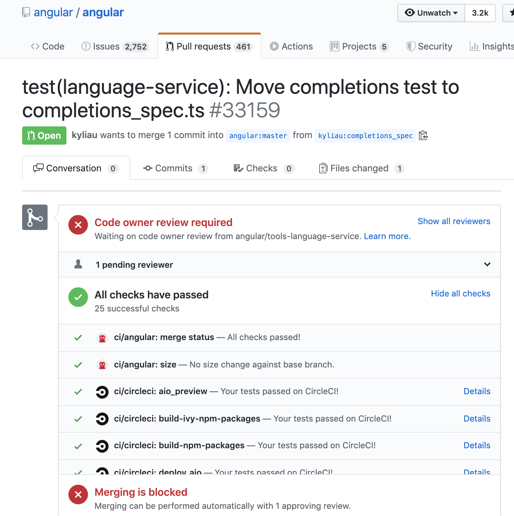Select the Checks tab
Viewport: 514px width, 516px height.
264,168
